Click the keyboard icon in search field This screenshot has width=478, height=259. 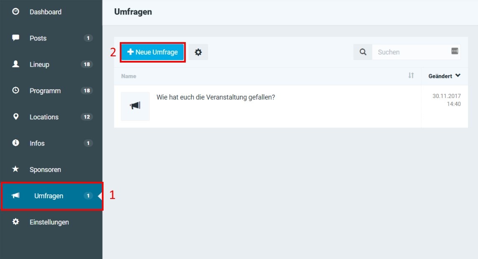coord(455,51)
